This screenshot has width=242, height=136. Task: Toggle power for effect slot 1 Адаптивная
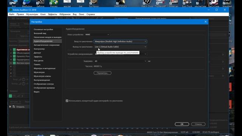[14, 49]
